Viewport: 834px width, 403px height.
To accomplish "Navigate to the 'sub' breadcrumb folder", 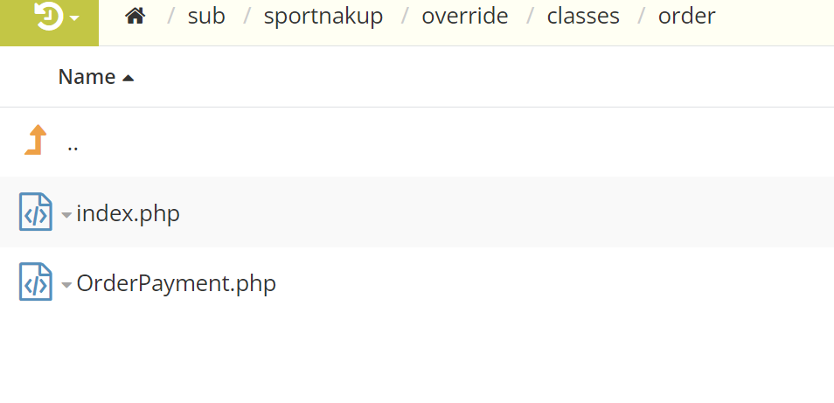I will click(206, 16).
